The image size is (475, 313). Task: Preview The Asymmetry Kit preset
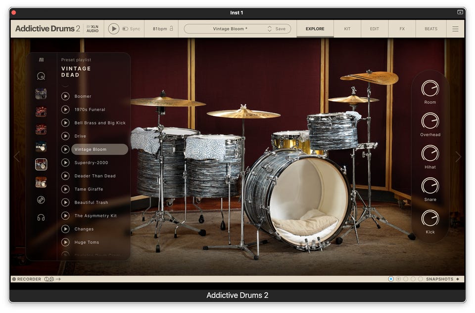[65, 216]
